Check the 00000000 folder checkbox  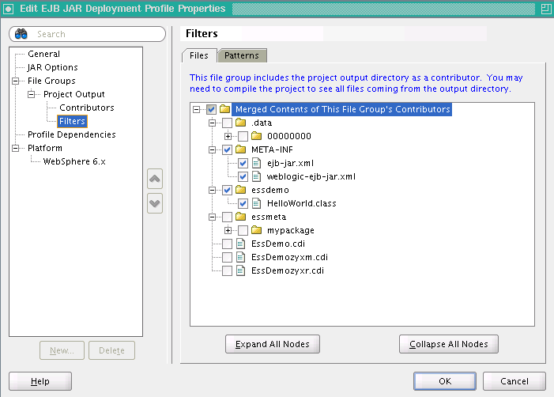243,136
